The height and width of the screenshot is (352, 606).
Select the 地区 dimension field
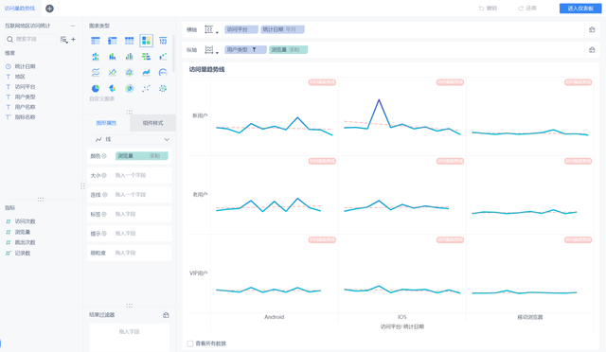tap(20, 77)
